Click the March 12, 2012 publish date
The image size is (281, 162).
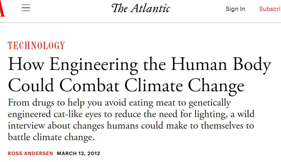(78, 154)
